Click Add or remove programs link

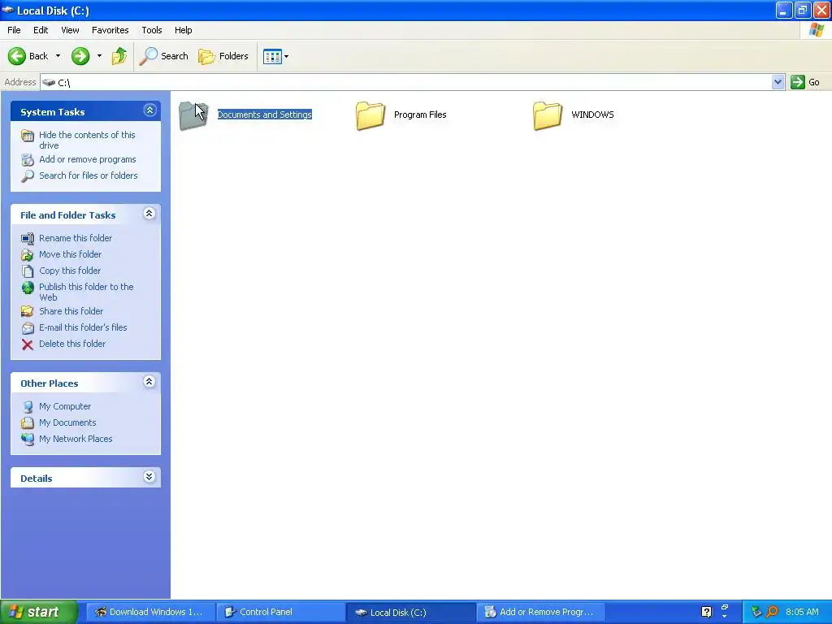[88, 159]
